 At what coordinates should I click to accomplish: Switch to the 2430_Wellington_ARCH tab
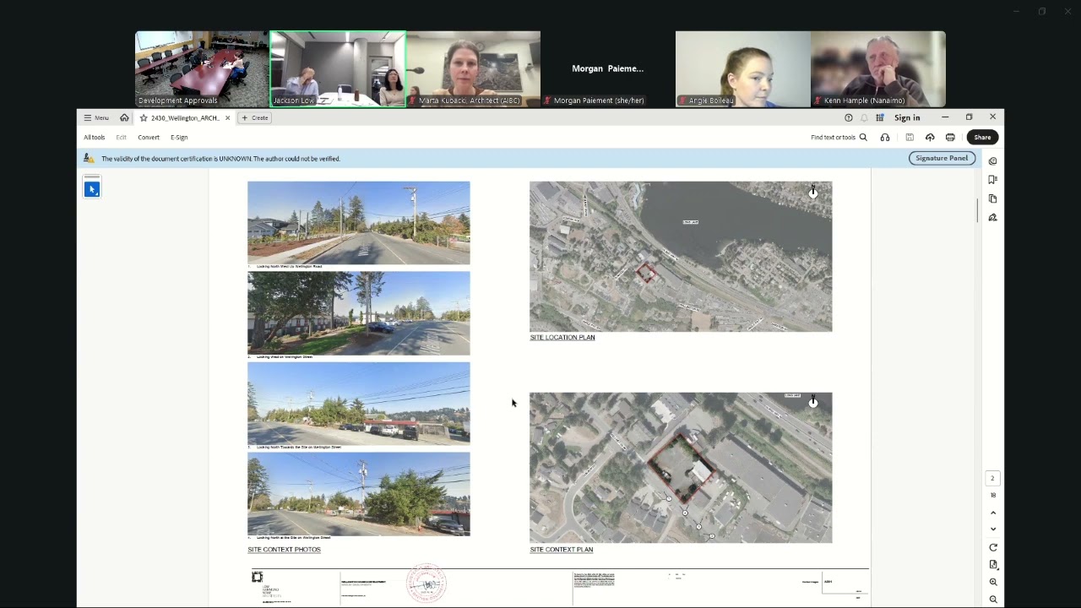click(185, 117)
